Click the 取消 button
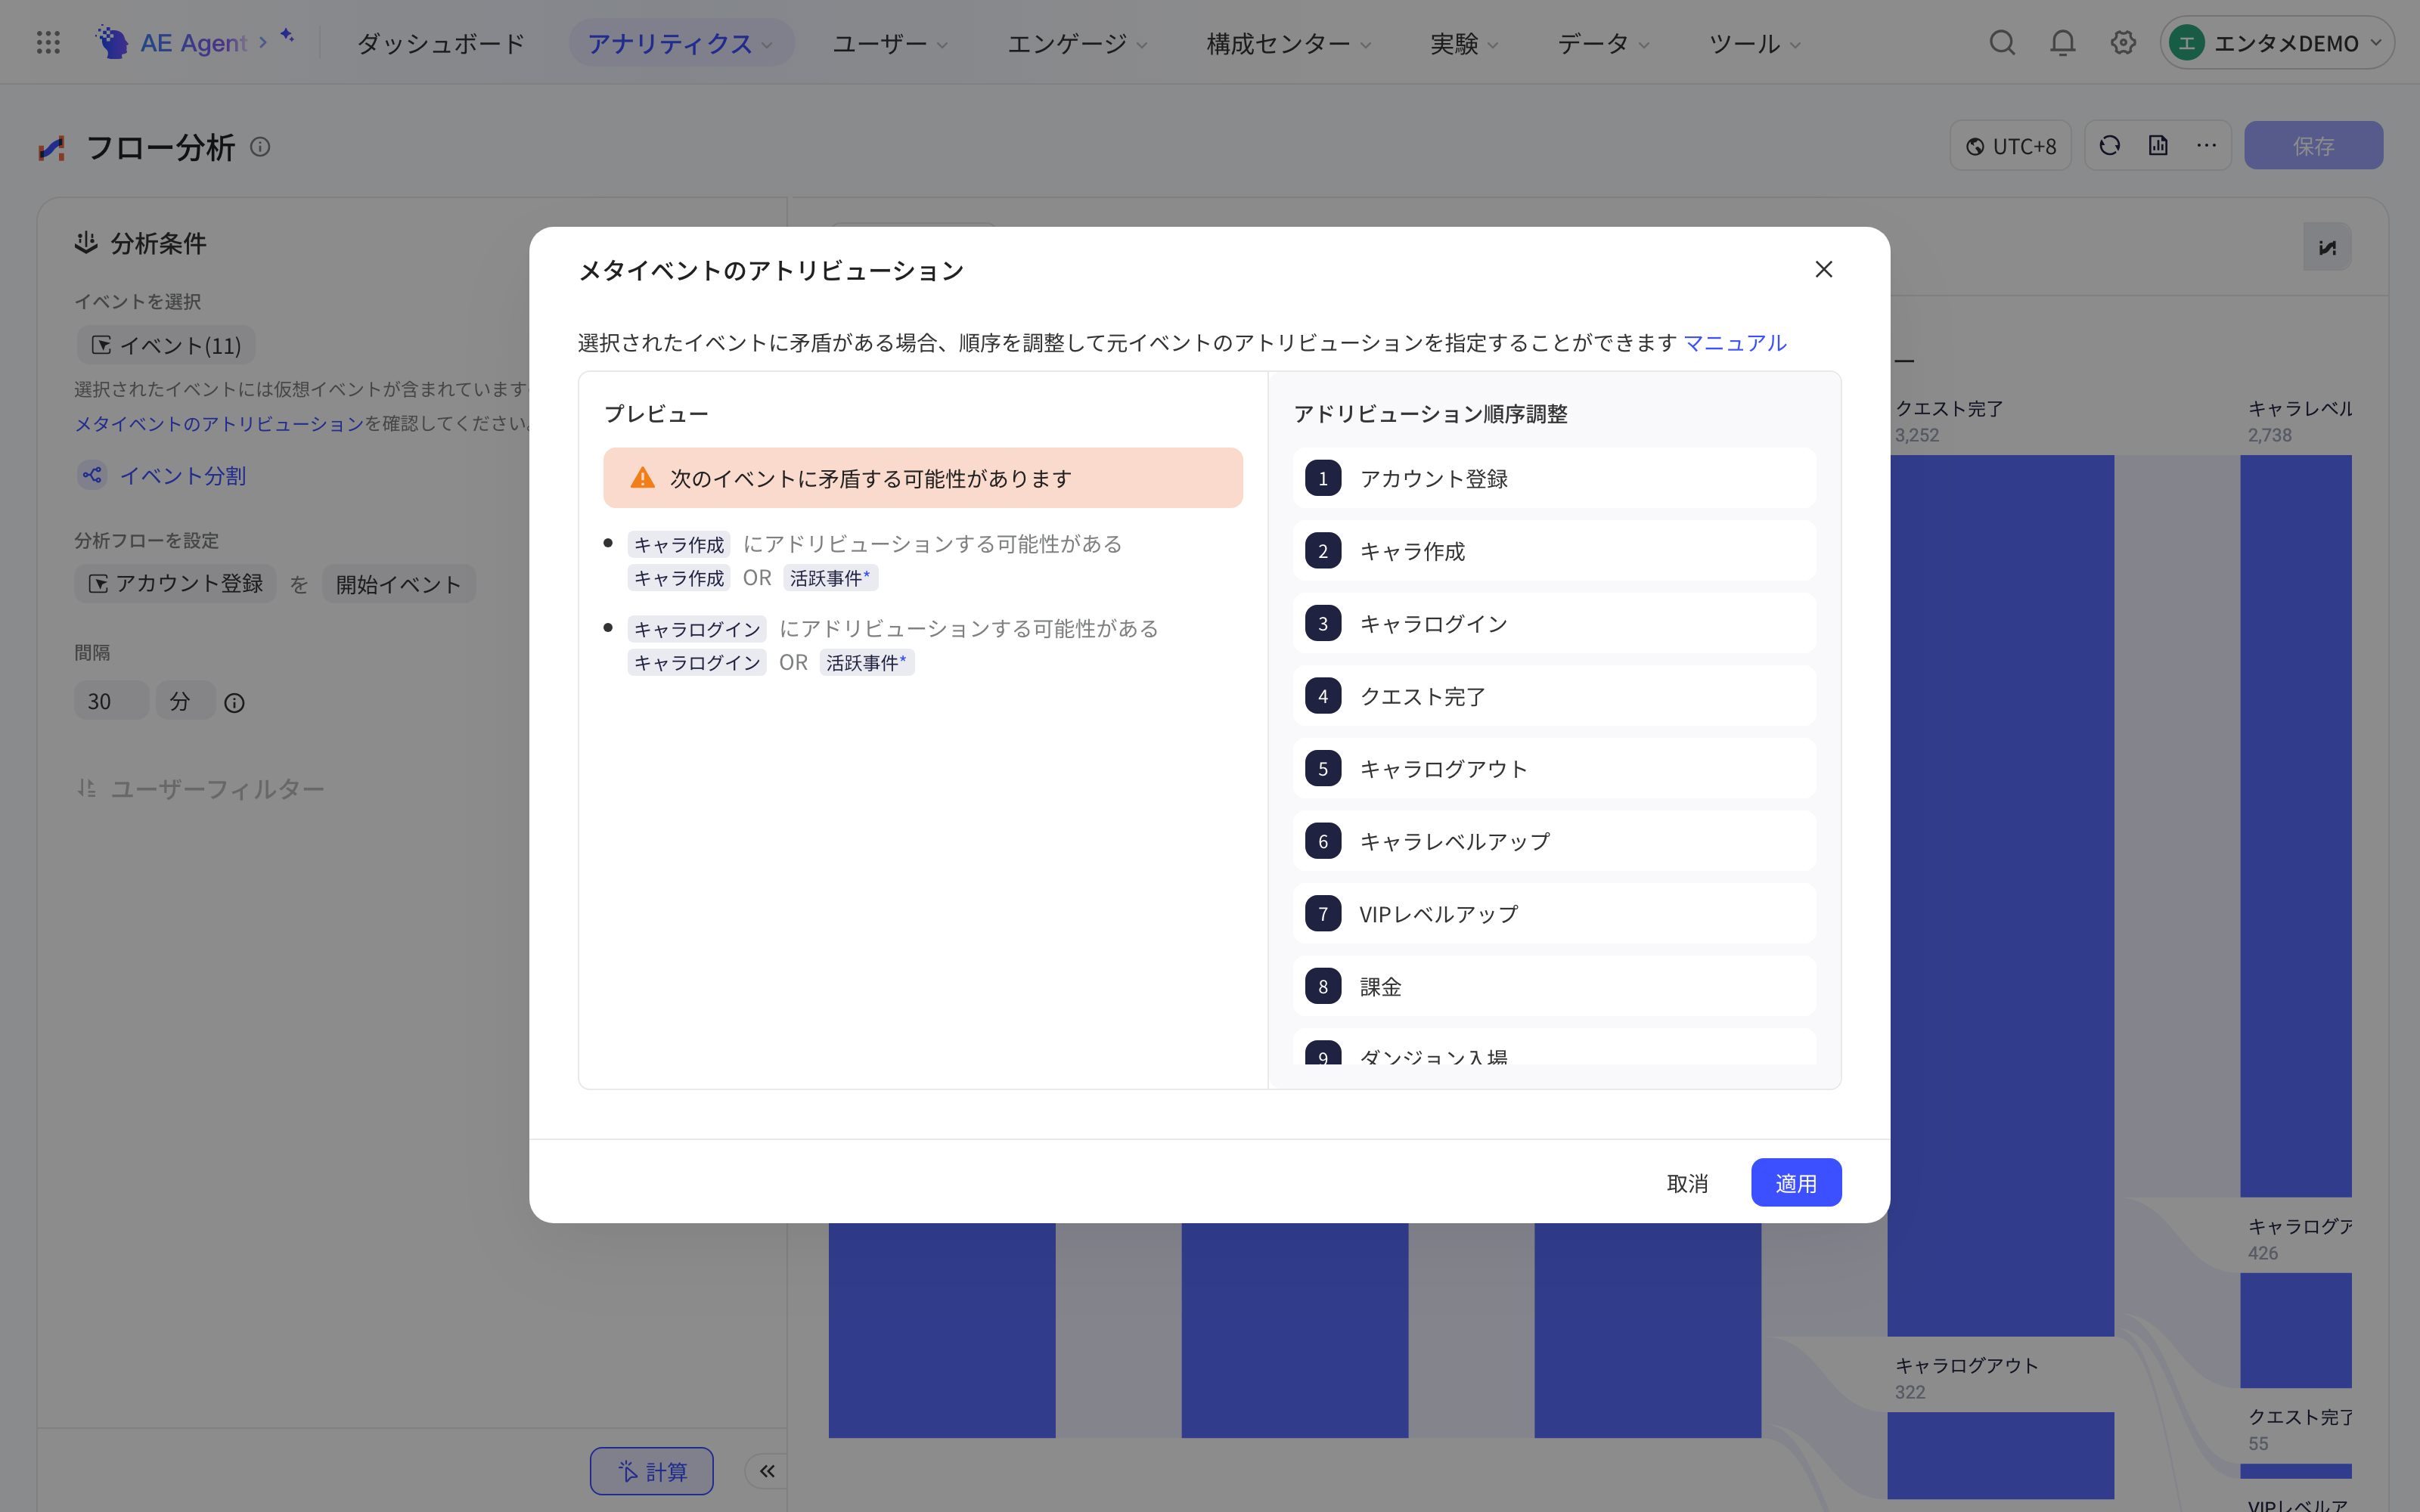Screen dimensions: 2420x1512 pos(1687,1183)
